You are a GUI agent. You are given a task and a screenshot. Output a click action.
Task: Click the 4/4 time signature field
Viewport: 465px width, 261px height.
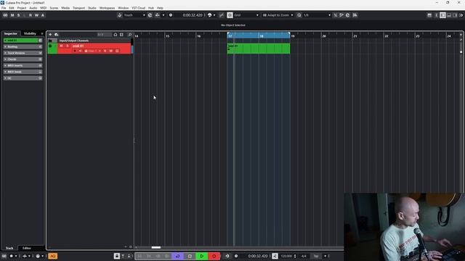304,256
